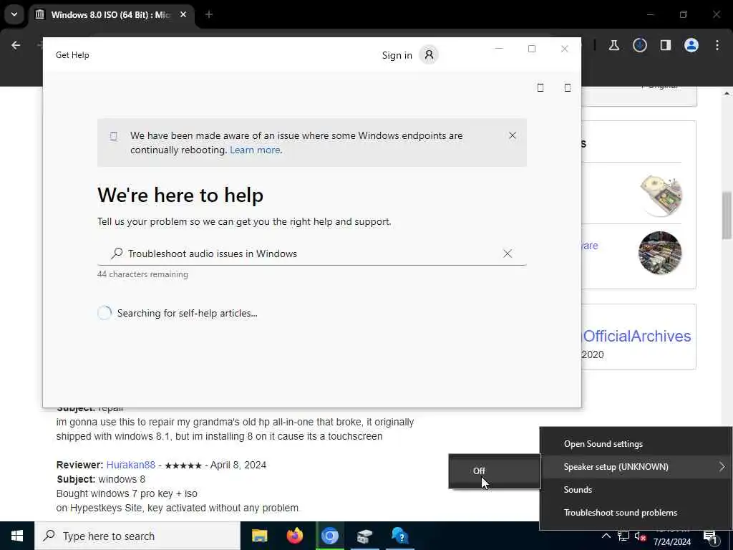Click the CD drive thumbnail image
Viewport: 733px width, 550px height.
(x=661, y=195)
